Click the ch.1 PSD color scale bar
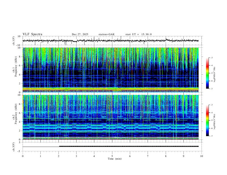The width and height of the screenshot is (227, 175). [x=208, y=73]
